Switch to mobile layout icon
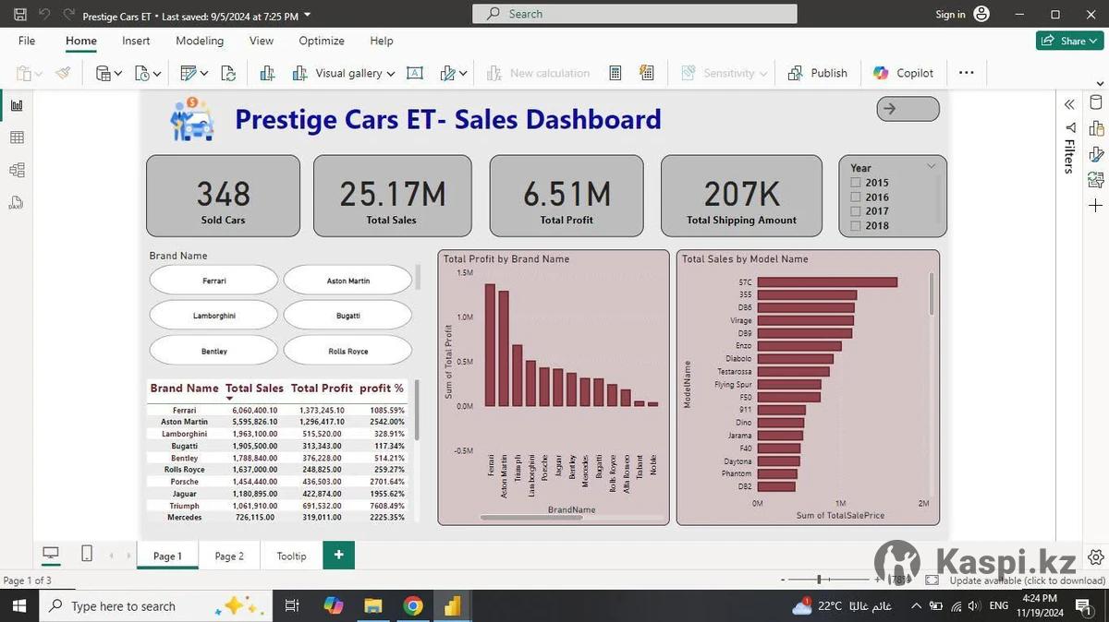The image size is (1109, 622). coord(87,554)
